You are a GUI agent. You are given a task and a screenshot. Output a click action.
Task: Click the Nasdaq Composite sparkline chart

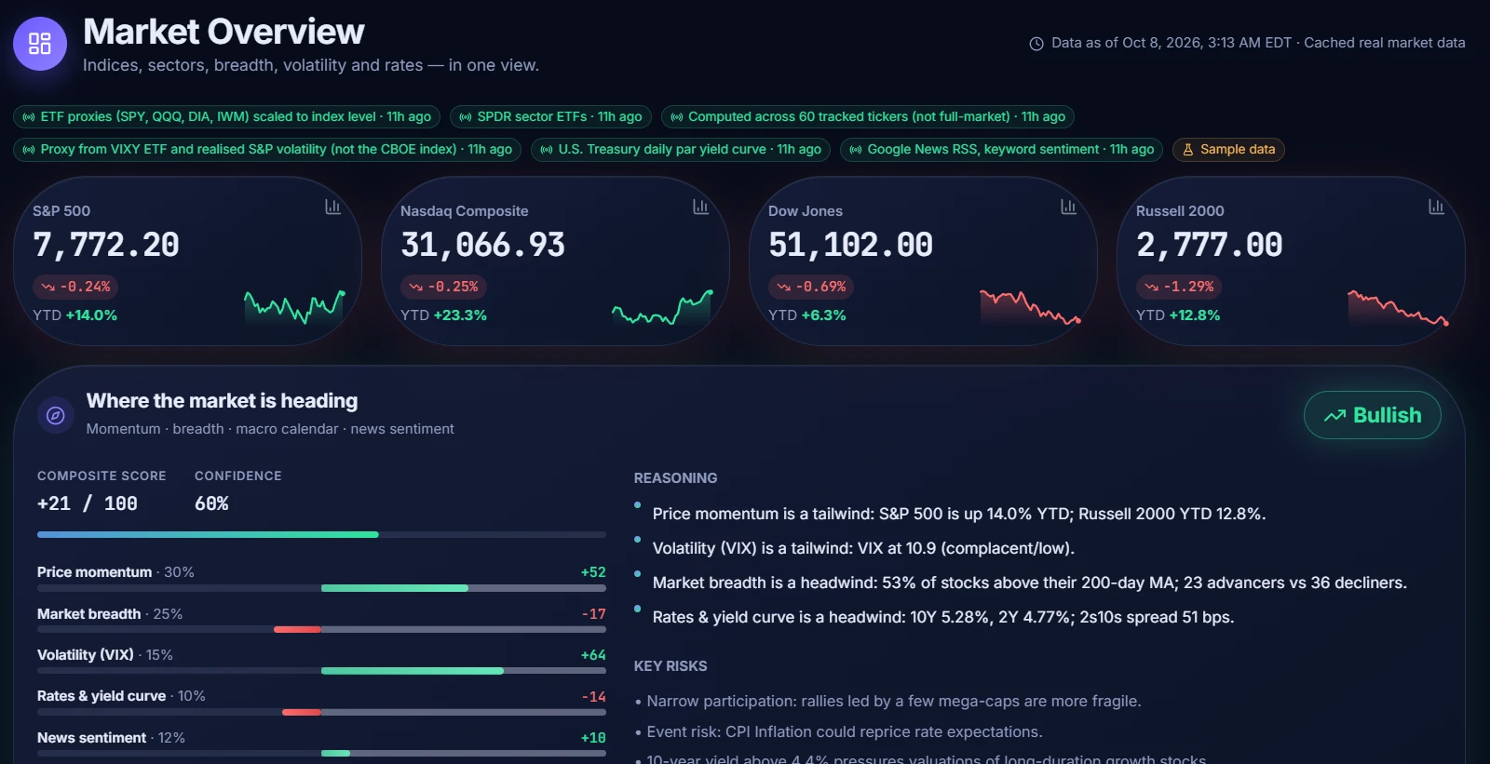click(663, 306)
